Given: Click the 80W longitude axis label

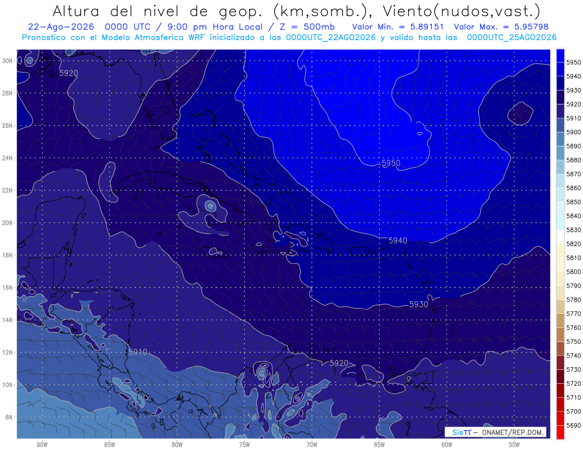Looking at the screenshot, I should 177,445.
